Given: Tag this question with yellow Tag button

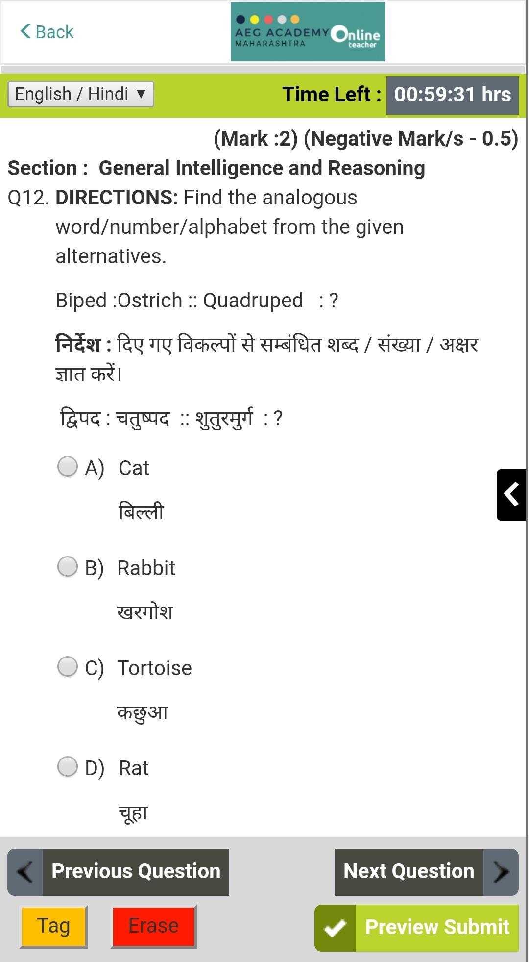Looking at the screenshot, I should (54, 927).
